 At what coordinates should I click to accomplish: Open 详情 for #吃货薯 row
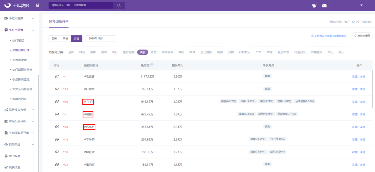pos(362,76)
